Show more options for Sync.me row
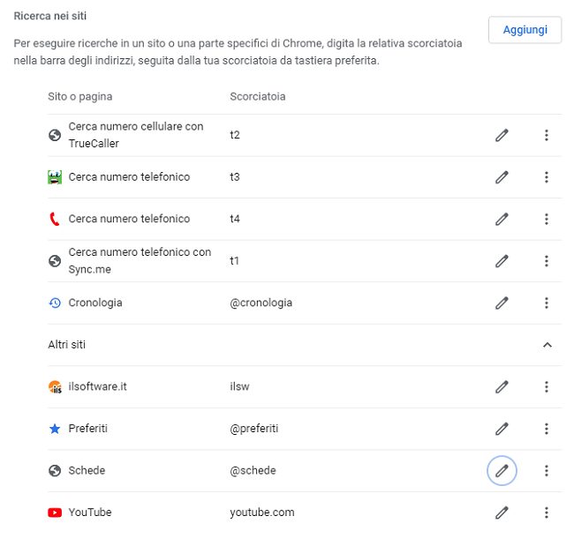The height and width of the screenshot is (546, 574). pyautogui.click(x=546, y=261)
